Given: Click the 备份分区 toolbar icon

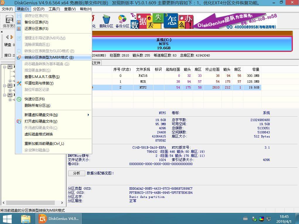Looking at the screenshot, I should coord(122,21).
